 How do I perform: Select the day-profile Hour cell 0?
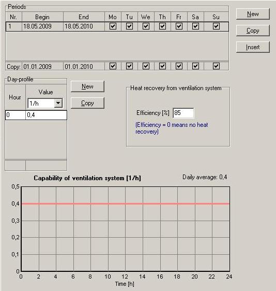tap(16, 115)
